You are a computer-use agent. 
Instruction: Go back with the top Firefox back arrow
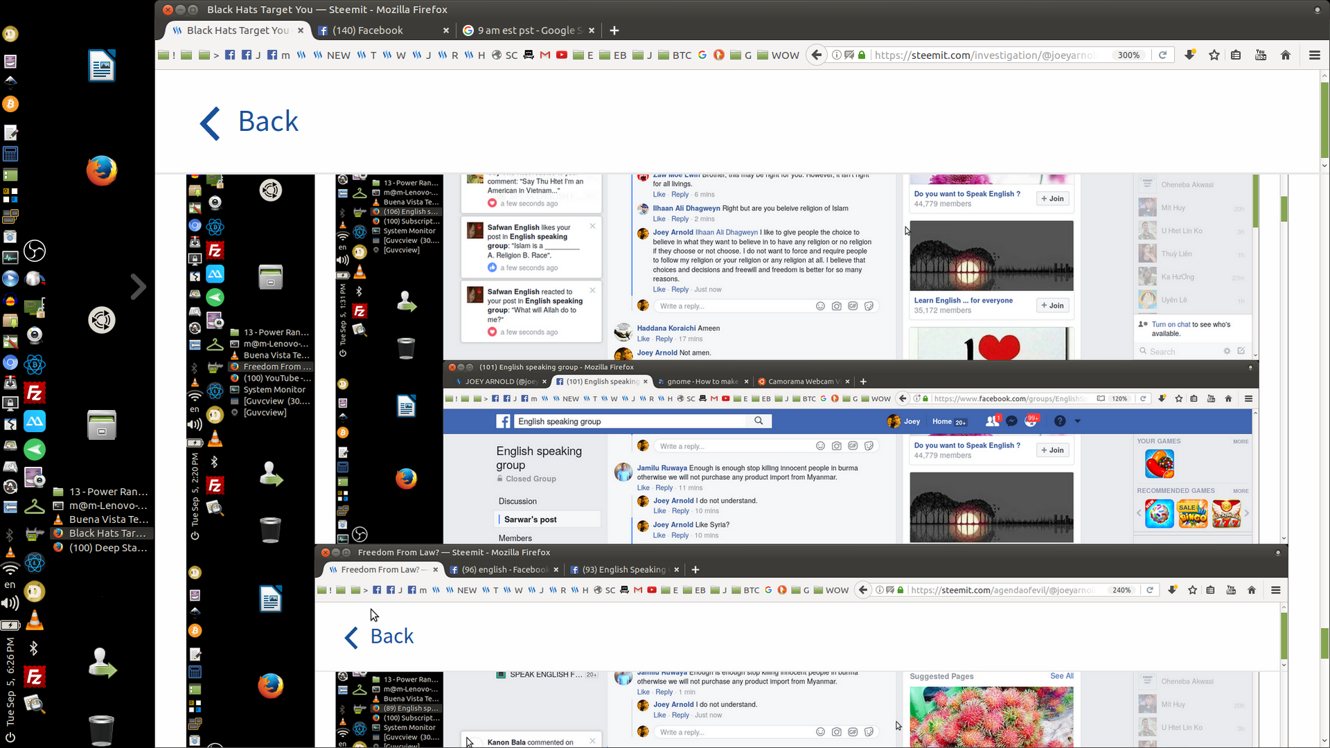pyautogui.click(x=817, y=55)
